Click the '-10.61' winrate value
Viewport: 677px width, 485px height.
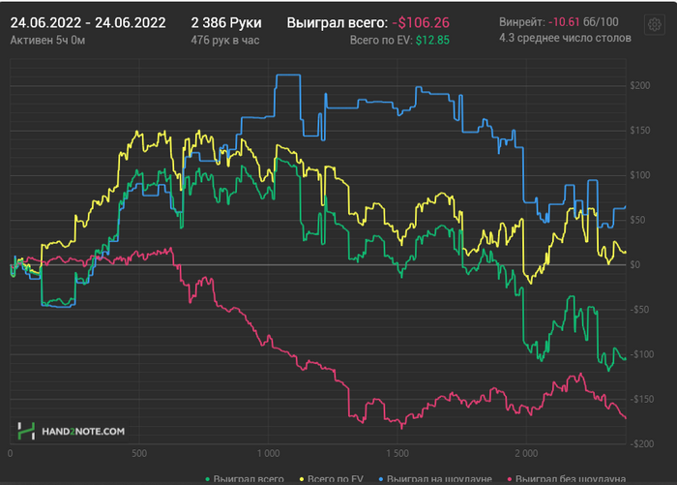click(563, 21)
